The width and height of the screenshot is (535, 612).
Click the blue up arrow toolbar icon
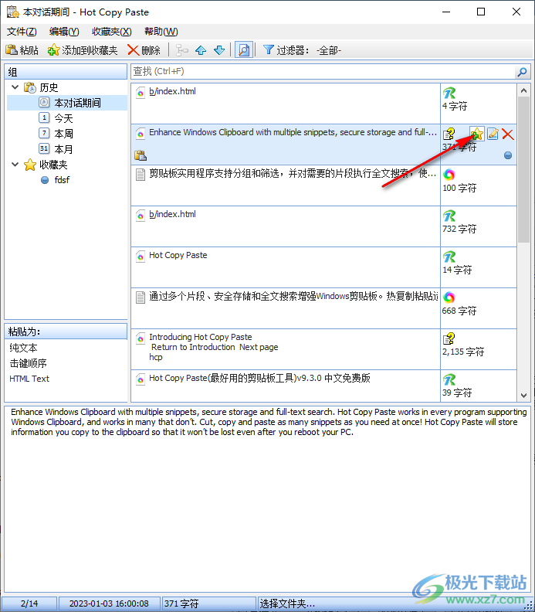[x=201, y=50]
